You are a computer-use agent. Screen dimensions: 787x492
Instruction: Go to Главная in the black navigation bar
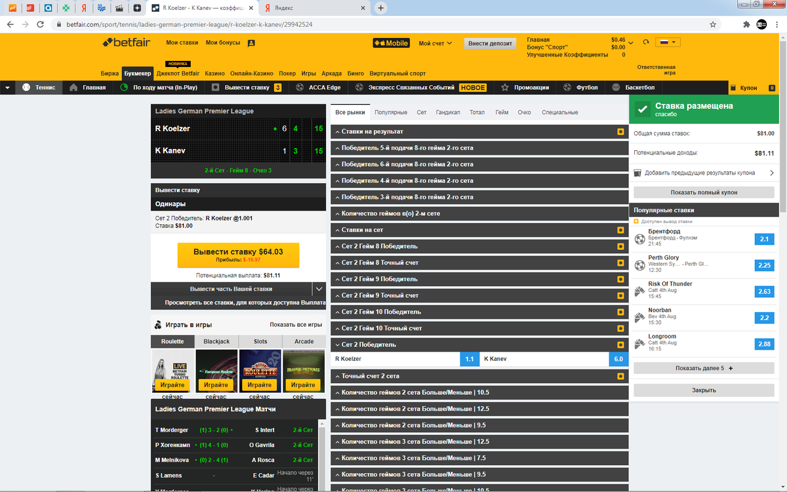(88, 87)
